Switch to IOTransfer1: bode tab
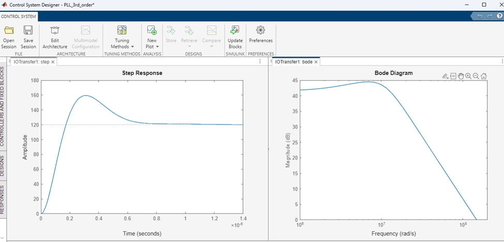 294,61
